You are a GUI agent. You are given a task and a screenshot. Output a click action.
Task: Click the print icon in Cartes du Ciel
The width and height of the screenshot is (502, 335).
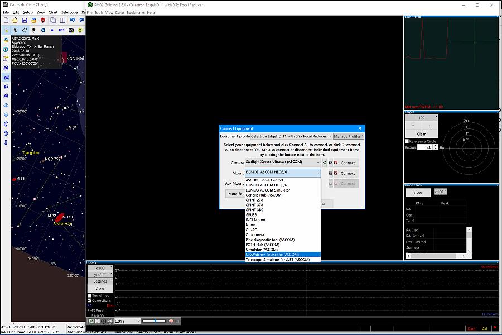[x=33, y=20]
